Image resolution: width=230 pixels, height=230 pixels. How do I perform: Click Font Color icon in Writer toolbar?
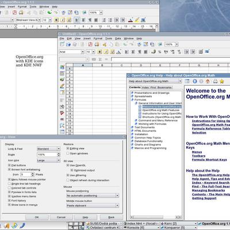point(131,20)
